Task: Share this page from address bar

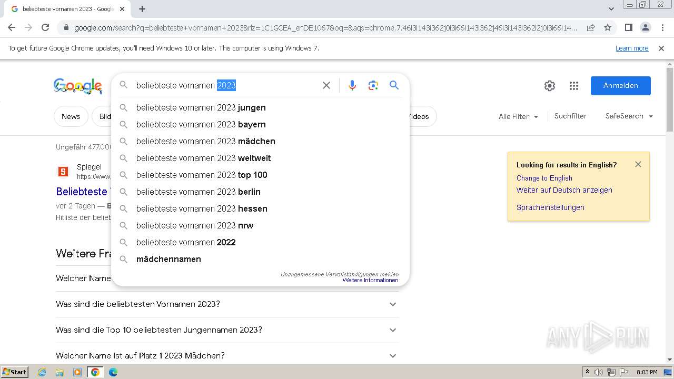Action: [x=591, y=27]
